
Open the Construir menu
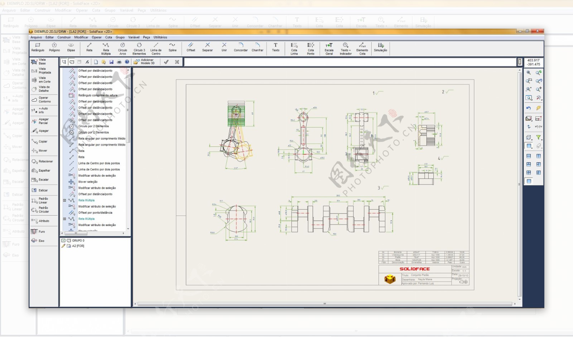coord(64,37)
